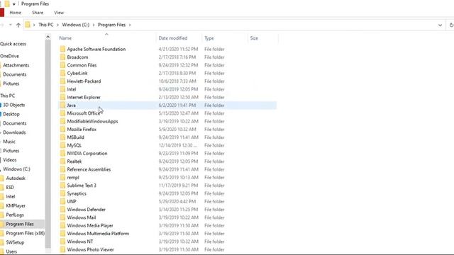
Task: Select Downloads in navigation pane
Action: coord(14,132)
